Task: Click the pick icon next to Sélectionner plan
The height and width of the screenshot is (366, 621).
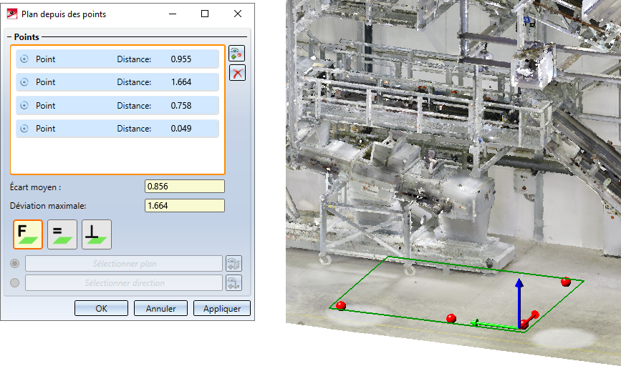Action: (234, 264)
